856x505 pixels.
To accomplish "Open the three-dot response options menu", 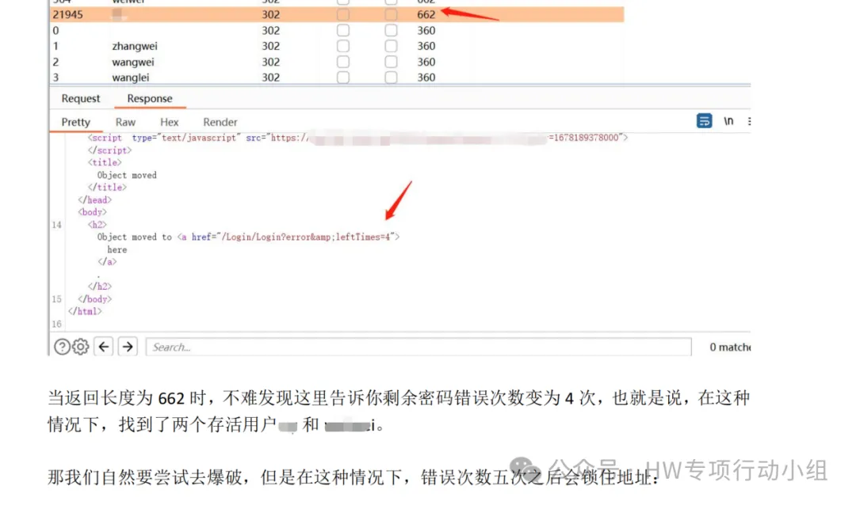I will [749, 121].
